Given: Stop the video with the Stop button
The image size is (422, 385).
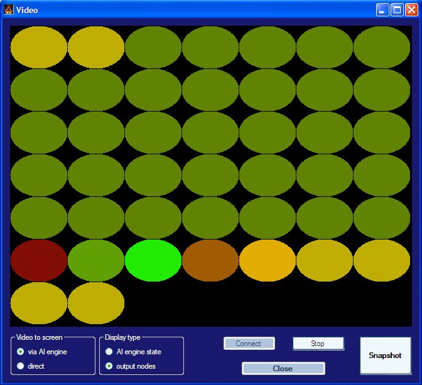Looking at the screenshot, I should (318, 344).
